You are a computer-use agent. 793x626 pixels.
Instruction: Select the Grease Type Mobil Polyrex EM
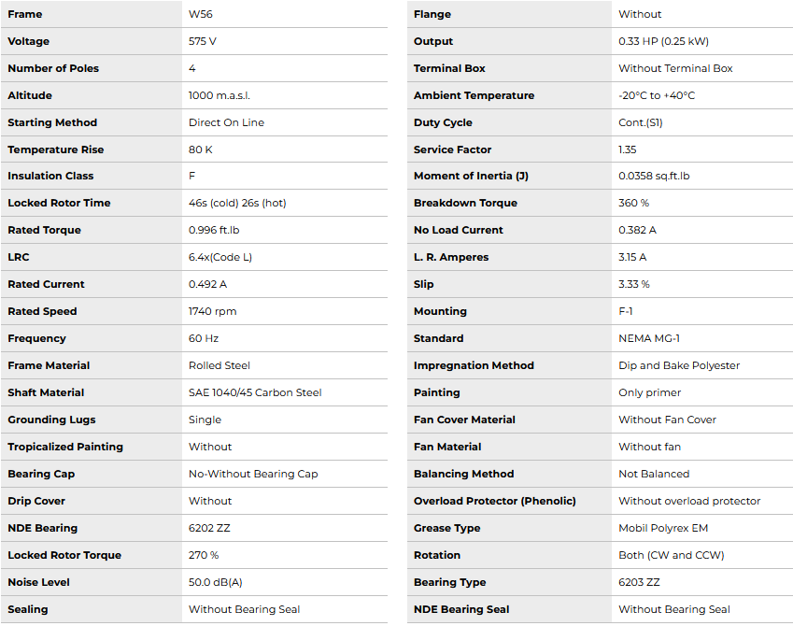(x=663, y=528)
